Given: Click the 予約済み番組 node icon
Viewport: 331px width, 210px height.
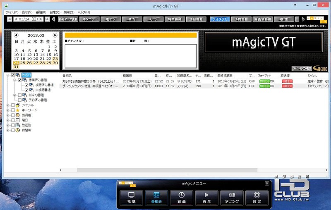Looking at the screenshot, I should (24, 100).
